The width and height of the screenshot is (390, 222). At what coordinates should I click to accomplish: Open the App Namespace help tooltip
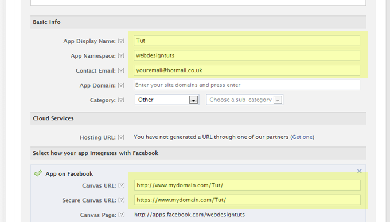tap(121, 56)
